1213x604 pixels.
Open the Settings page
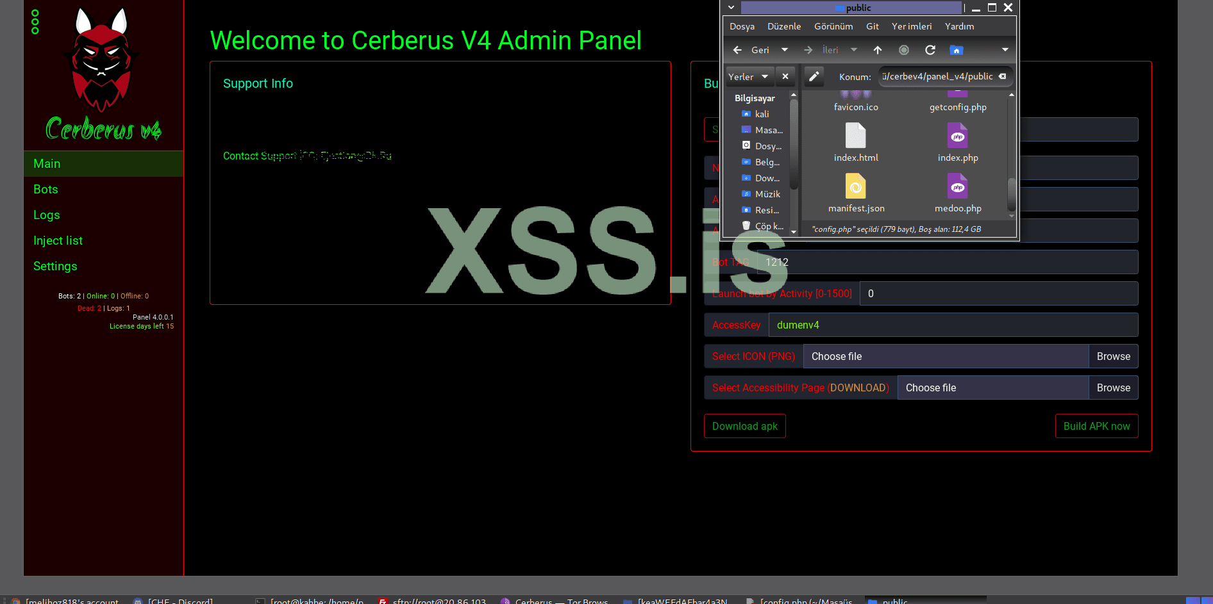(103, 266)
